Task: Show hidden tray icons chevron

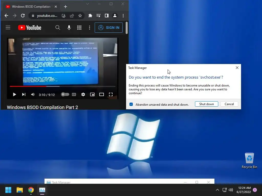Action: (x=217, y=190)
